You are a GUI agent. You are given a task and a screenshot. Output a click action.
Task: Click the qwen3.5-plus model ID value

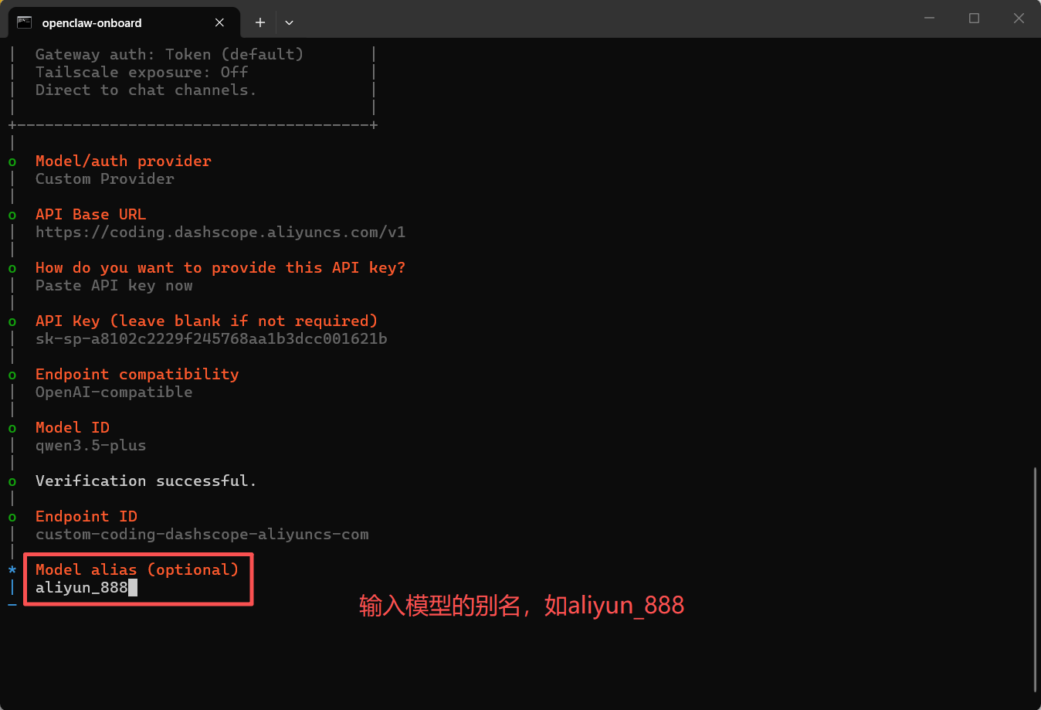point(90,445)
